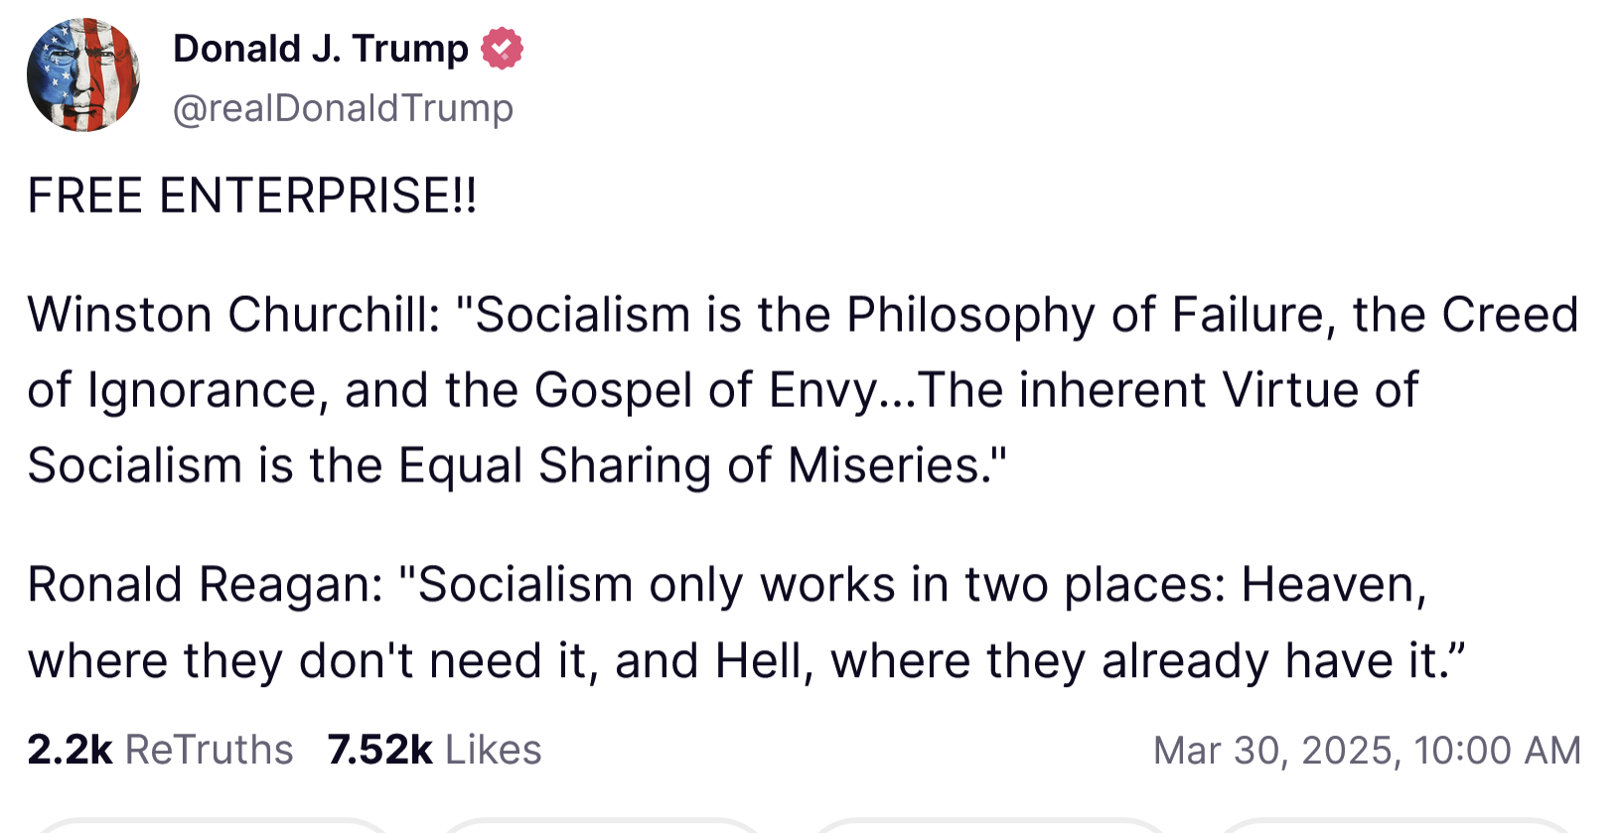Click the Donald J. Trump display name
Screen dimensions: 1622x833
(320, 49)
